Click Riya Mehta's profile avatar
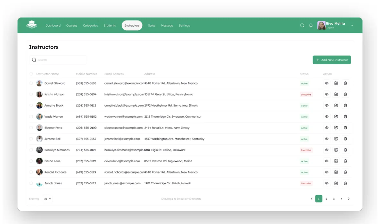The width and height of the screenshot is (380, 224). pyautogui.click(x=321, y=25)
